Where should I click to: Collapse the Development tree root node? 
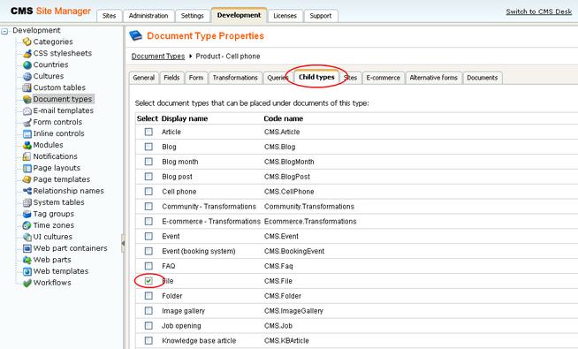(x=4, y=31)
